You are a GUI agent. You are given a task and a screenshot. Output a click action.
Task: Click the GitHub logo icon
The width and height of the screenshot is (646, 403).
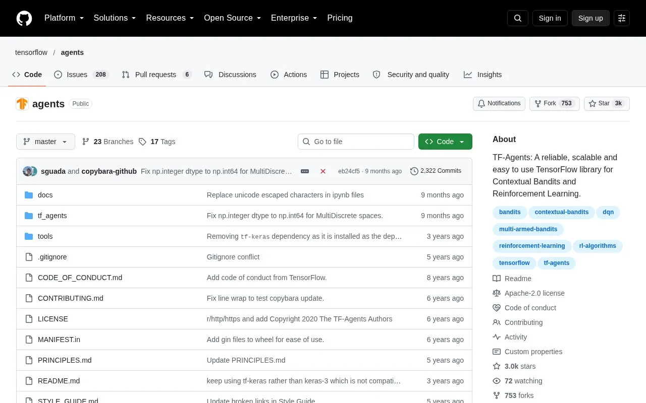24,18
